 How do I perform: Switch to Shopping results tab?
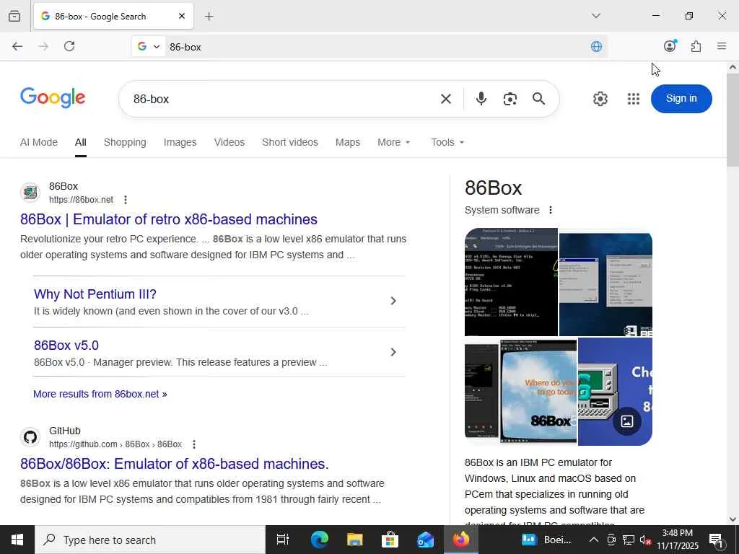125,142
